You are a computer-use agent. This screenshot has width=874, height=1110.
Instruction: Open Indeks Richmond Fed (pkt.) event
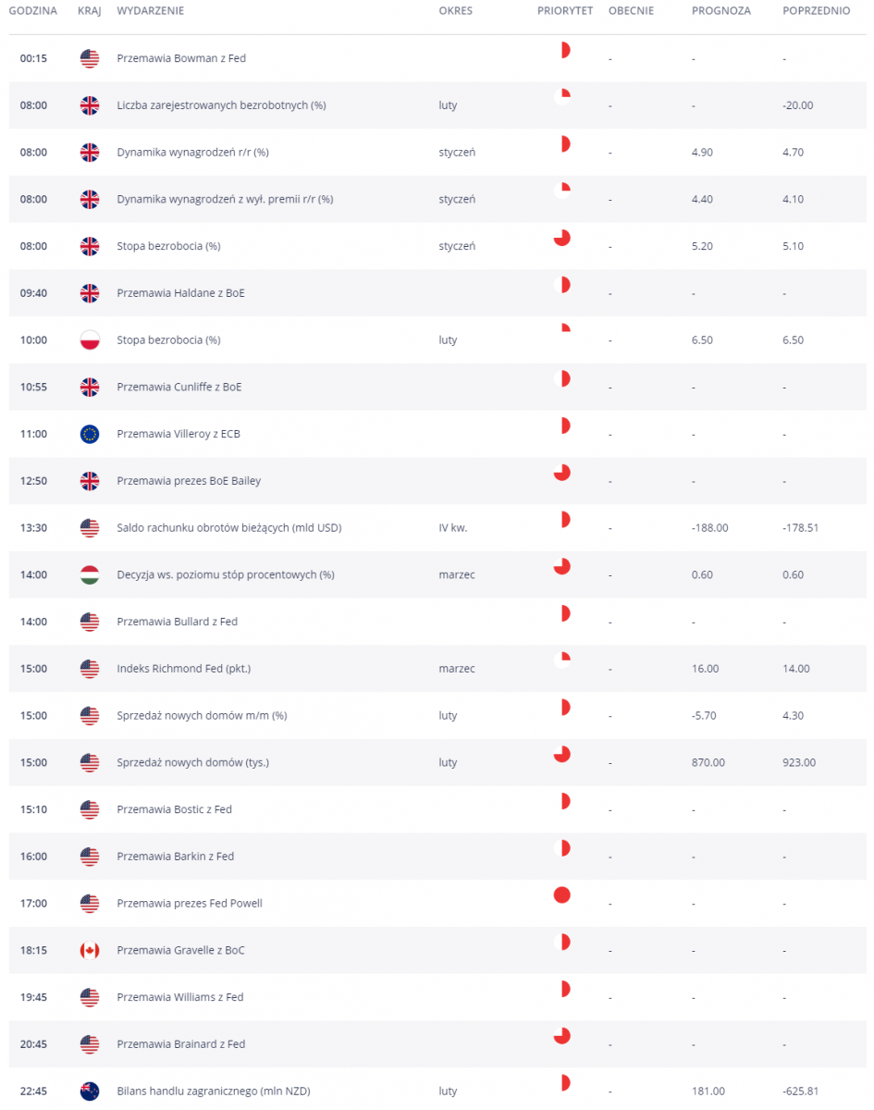[184, 669]
